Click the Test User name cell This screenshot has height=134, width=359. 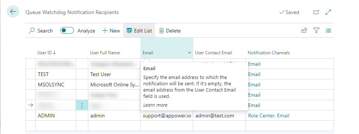pyautogui.click(x=114, y=74)
